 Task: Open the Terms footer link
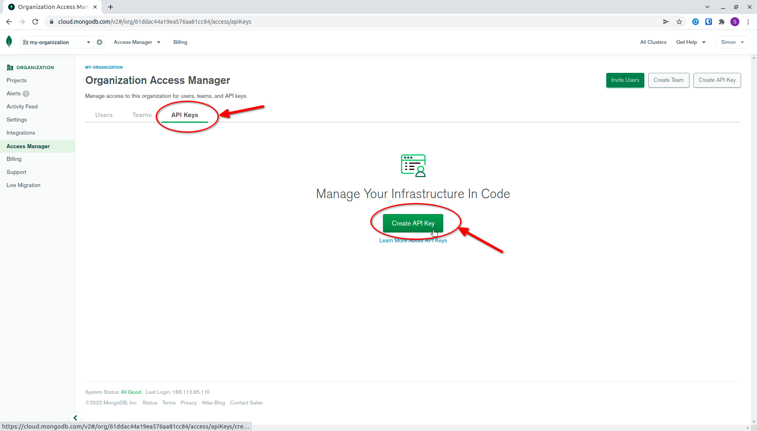pos(169,403)
